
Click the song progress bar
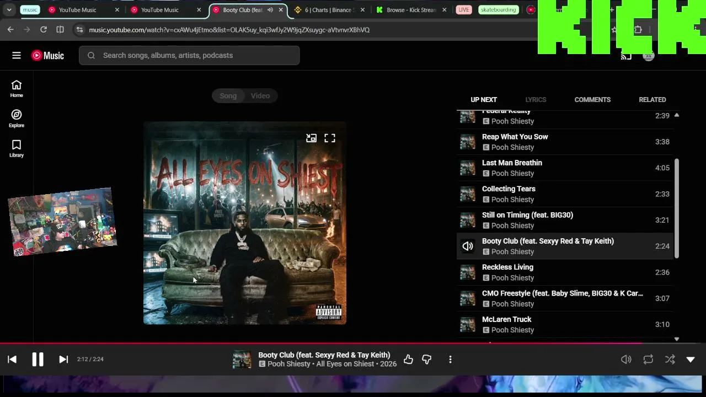[353, 343]
